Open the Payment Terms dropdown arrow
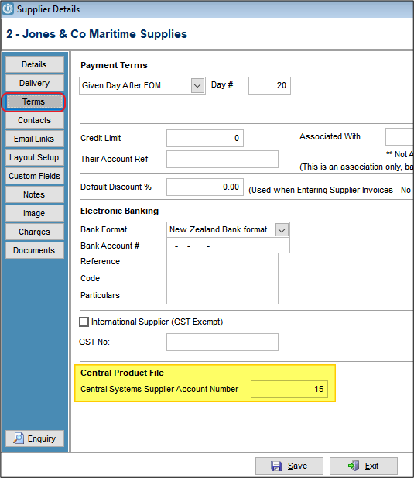The height and width of the screenshot is (478, 414). pos(197,86)
